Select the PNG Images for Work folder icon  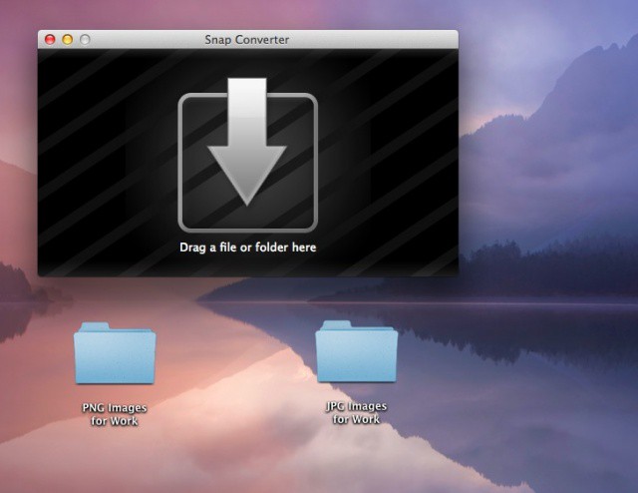[x=115, y=353]
